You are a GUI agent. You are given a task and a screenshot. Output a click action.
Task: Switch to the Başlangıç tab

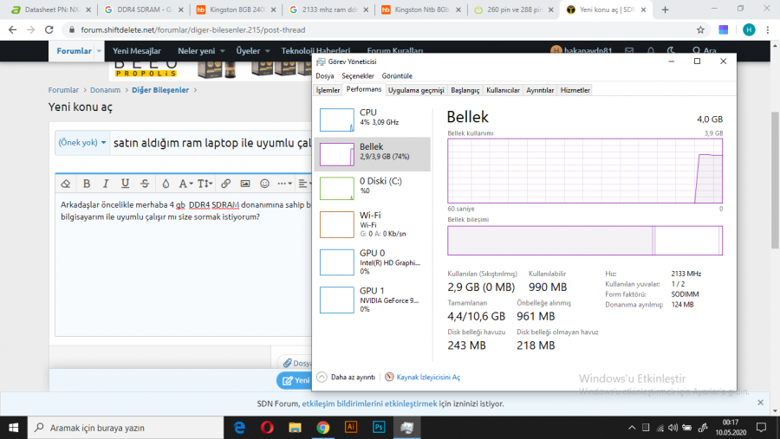tap(465, 91)
